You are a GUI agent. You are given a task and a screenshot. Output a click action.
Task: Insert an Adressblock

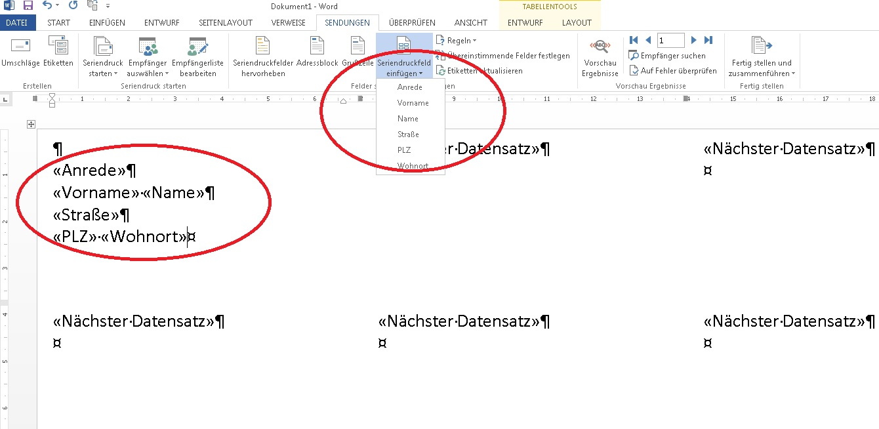point(317,47)
